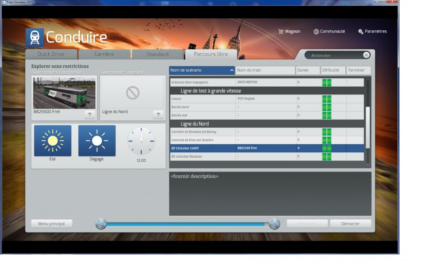Open route filter dropdown for Ligne du Nord
This screenshot has width=444, height=262.
[158, 115]
